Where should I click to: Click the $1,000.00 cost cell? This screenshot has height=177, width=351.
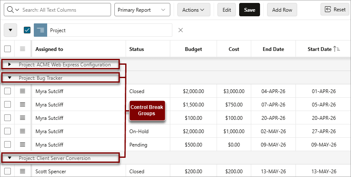tap(234, 131)
